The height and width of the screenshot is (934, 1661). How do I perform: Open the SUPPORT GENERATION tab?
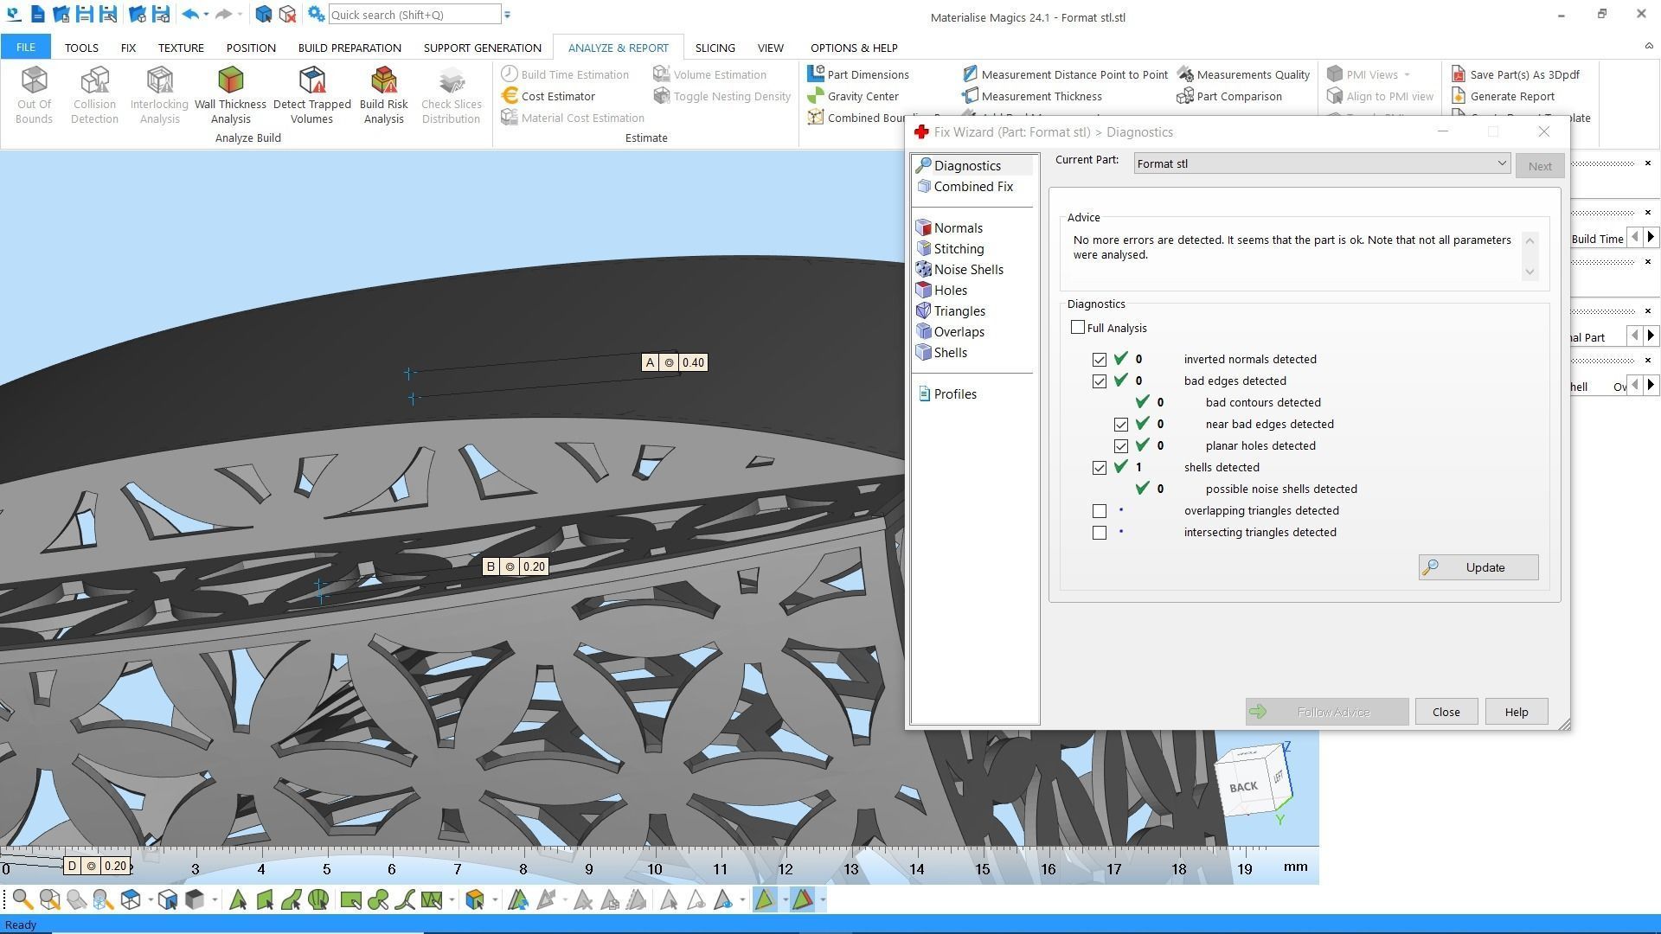pyautogui.click(x=482, y=48)
